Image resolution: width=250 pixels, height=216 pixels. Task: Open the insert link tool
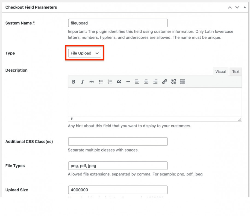[164, 81]
